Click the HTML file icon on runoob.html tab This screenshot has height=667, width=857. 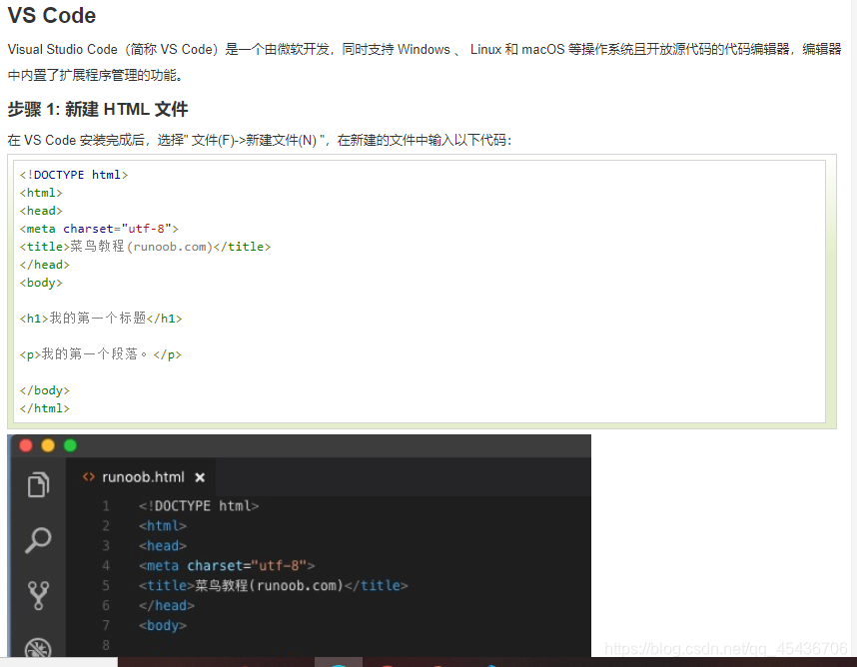pyautogui.click(x=89, y=477)
